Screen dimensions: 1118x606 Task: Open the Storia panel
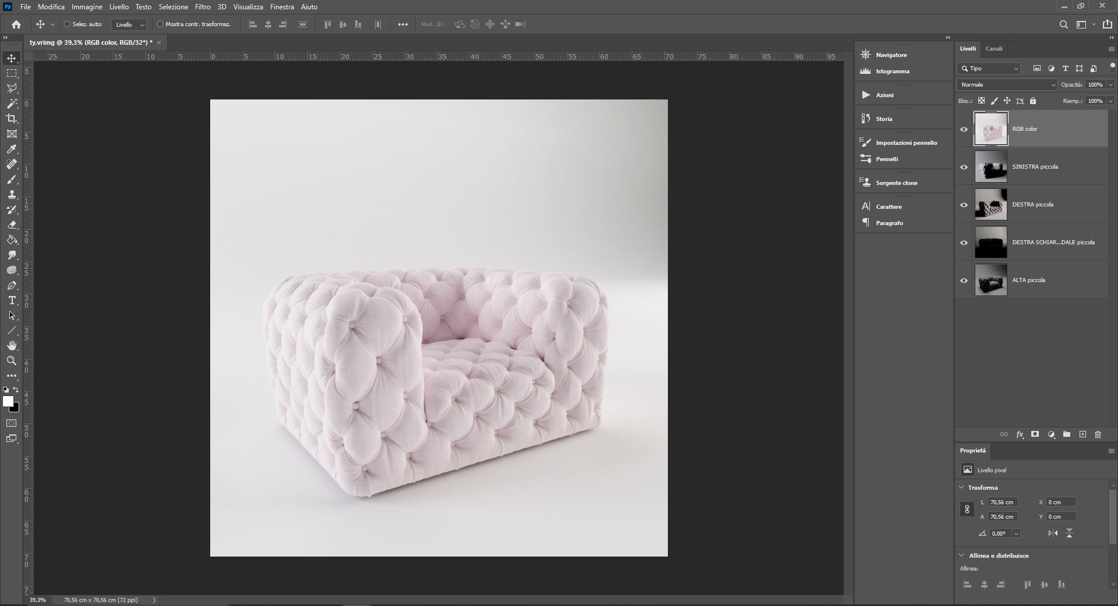884,119
